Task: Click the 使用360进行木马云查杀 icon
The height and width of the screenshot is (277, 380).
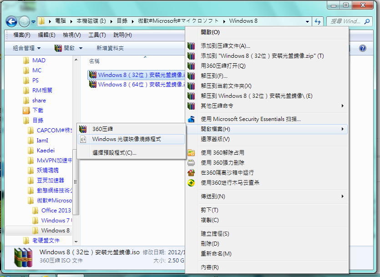Action: (x=191, y=183)
